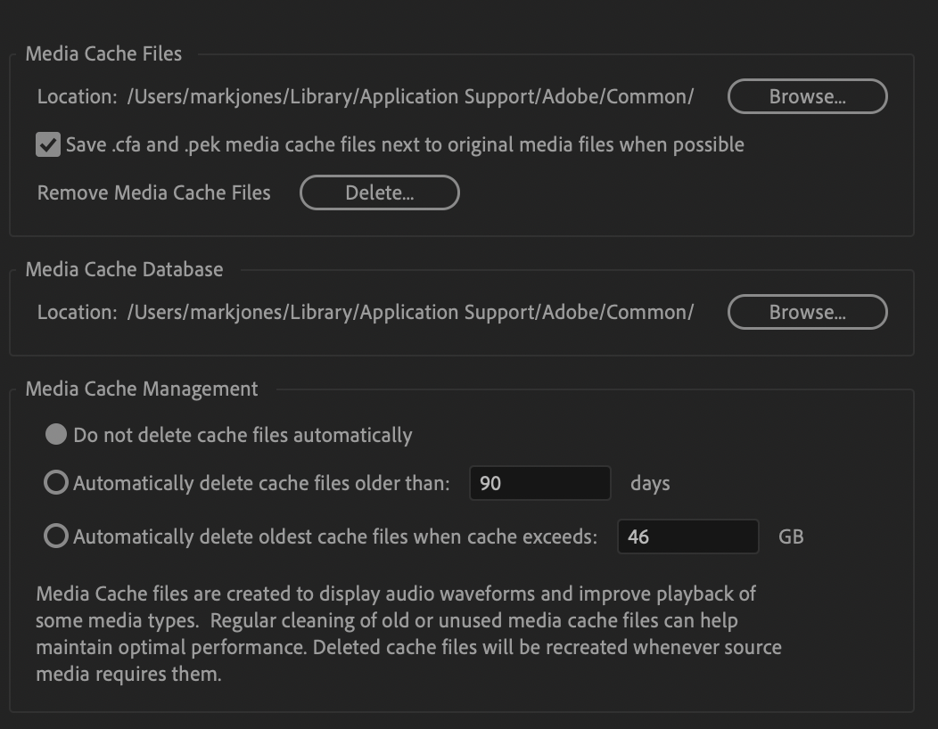Click the 'GB' label beside the size field

pos(791,537)
